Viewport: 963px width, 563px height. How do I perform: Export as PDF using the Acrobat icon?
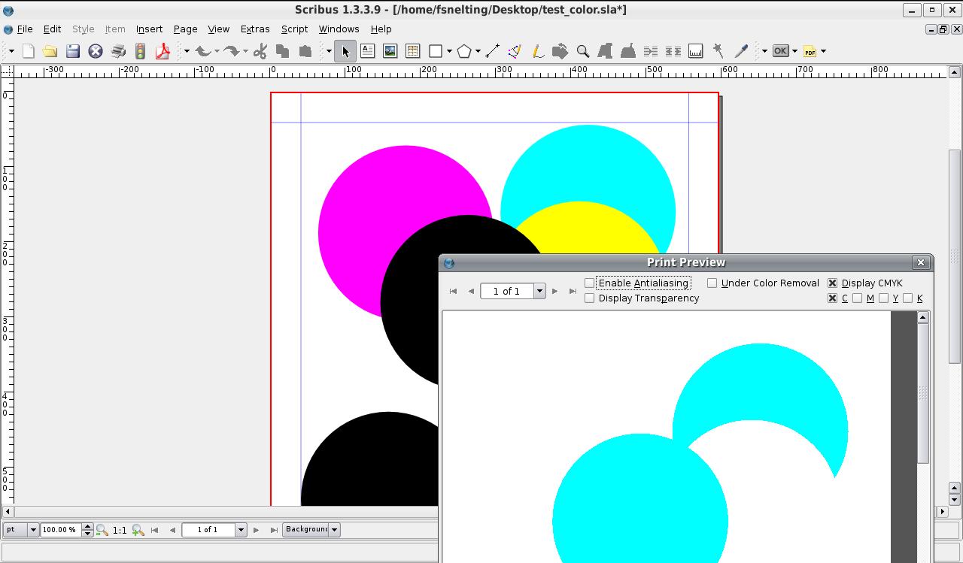163,51
